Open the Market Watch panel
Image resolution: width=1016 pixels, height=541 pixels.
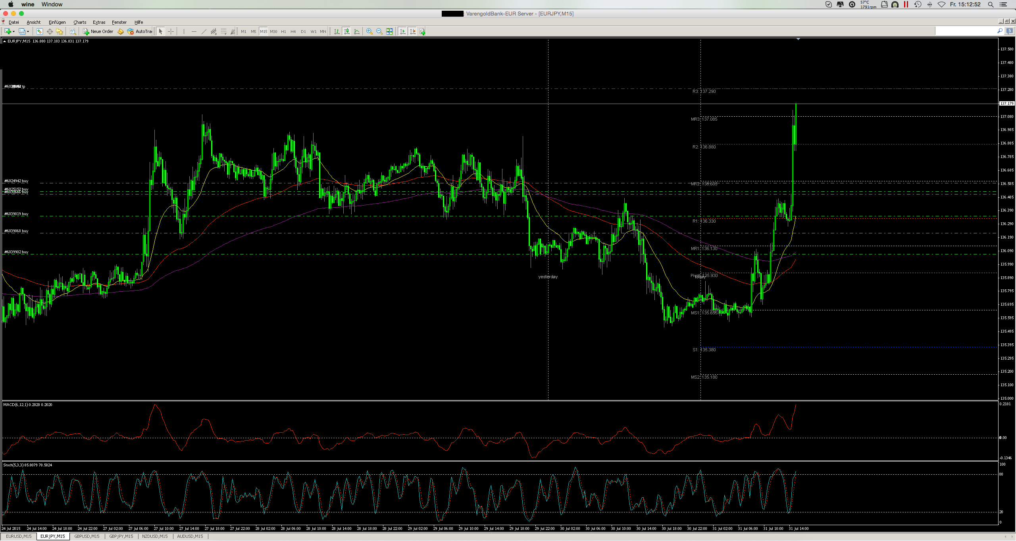39,31
